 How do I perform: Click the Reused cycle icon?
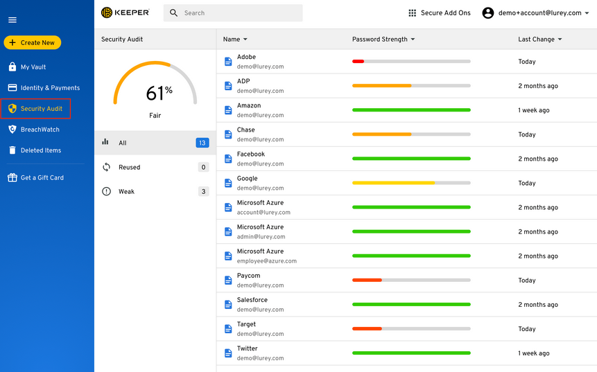click(107, 167)
